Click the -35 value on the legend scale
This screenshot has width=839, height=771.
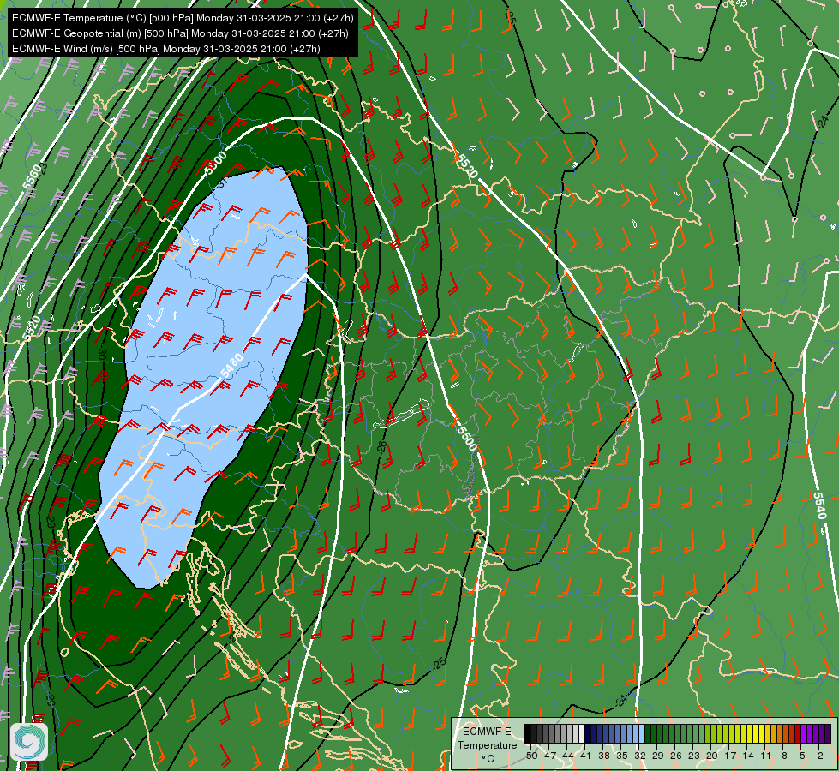(621, 756)
